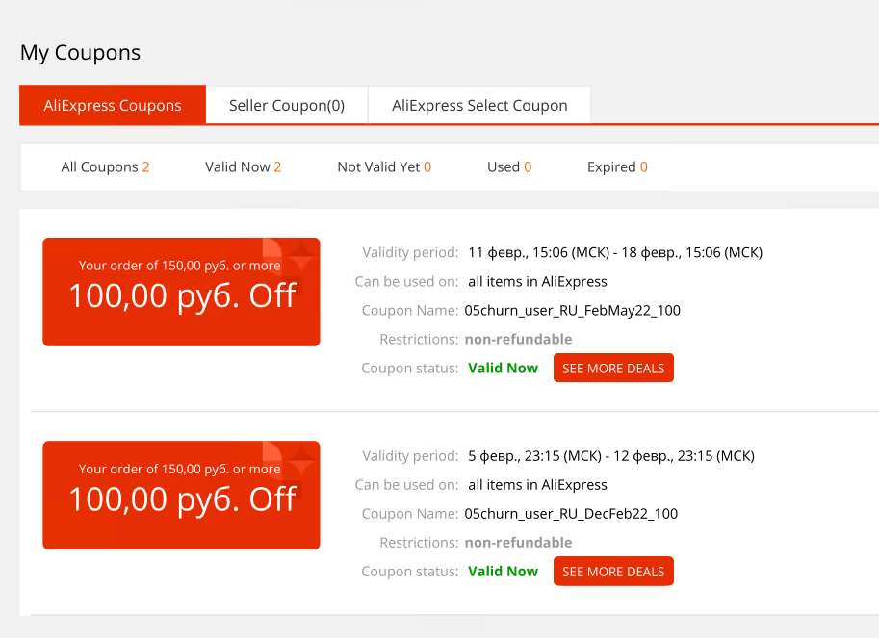This screenshot has width=879, height=638.
Task: Click validity period 11 февр. - 18 февр.
Action: [x=615, y=253]
